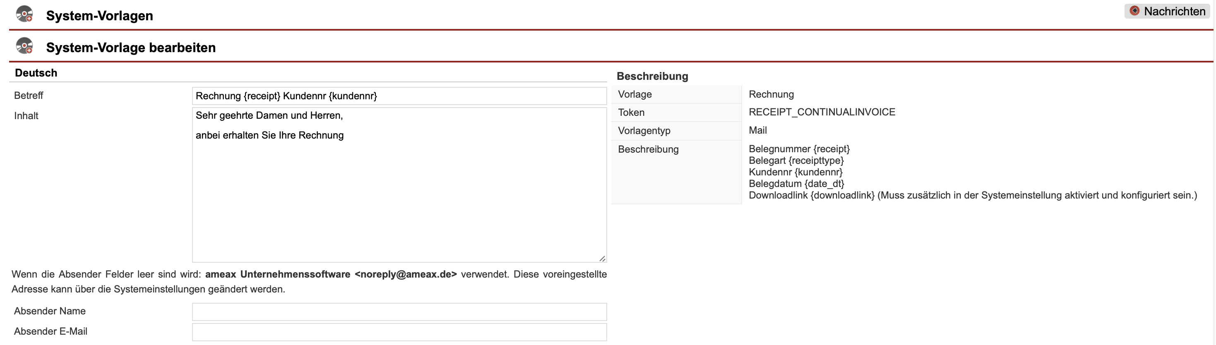The height and width of the screenshot is (345, 1216).
Task: Click the System-Vorlagen heading text
Action: [x=99, y=16]
